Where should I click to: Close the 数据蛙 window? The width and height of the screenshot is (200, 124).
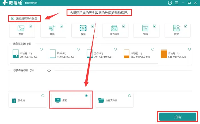click(x=195, y=3)
